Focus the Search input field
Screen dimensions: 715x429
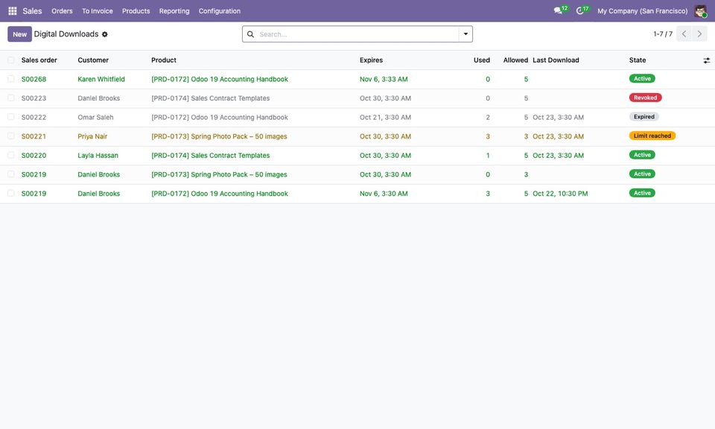click(x=357, y=34)
